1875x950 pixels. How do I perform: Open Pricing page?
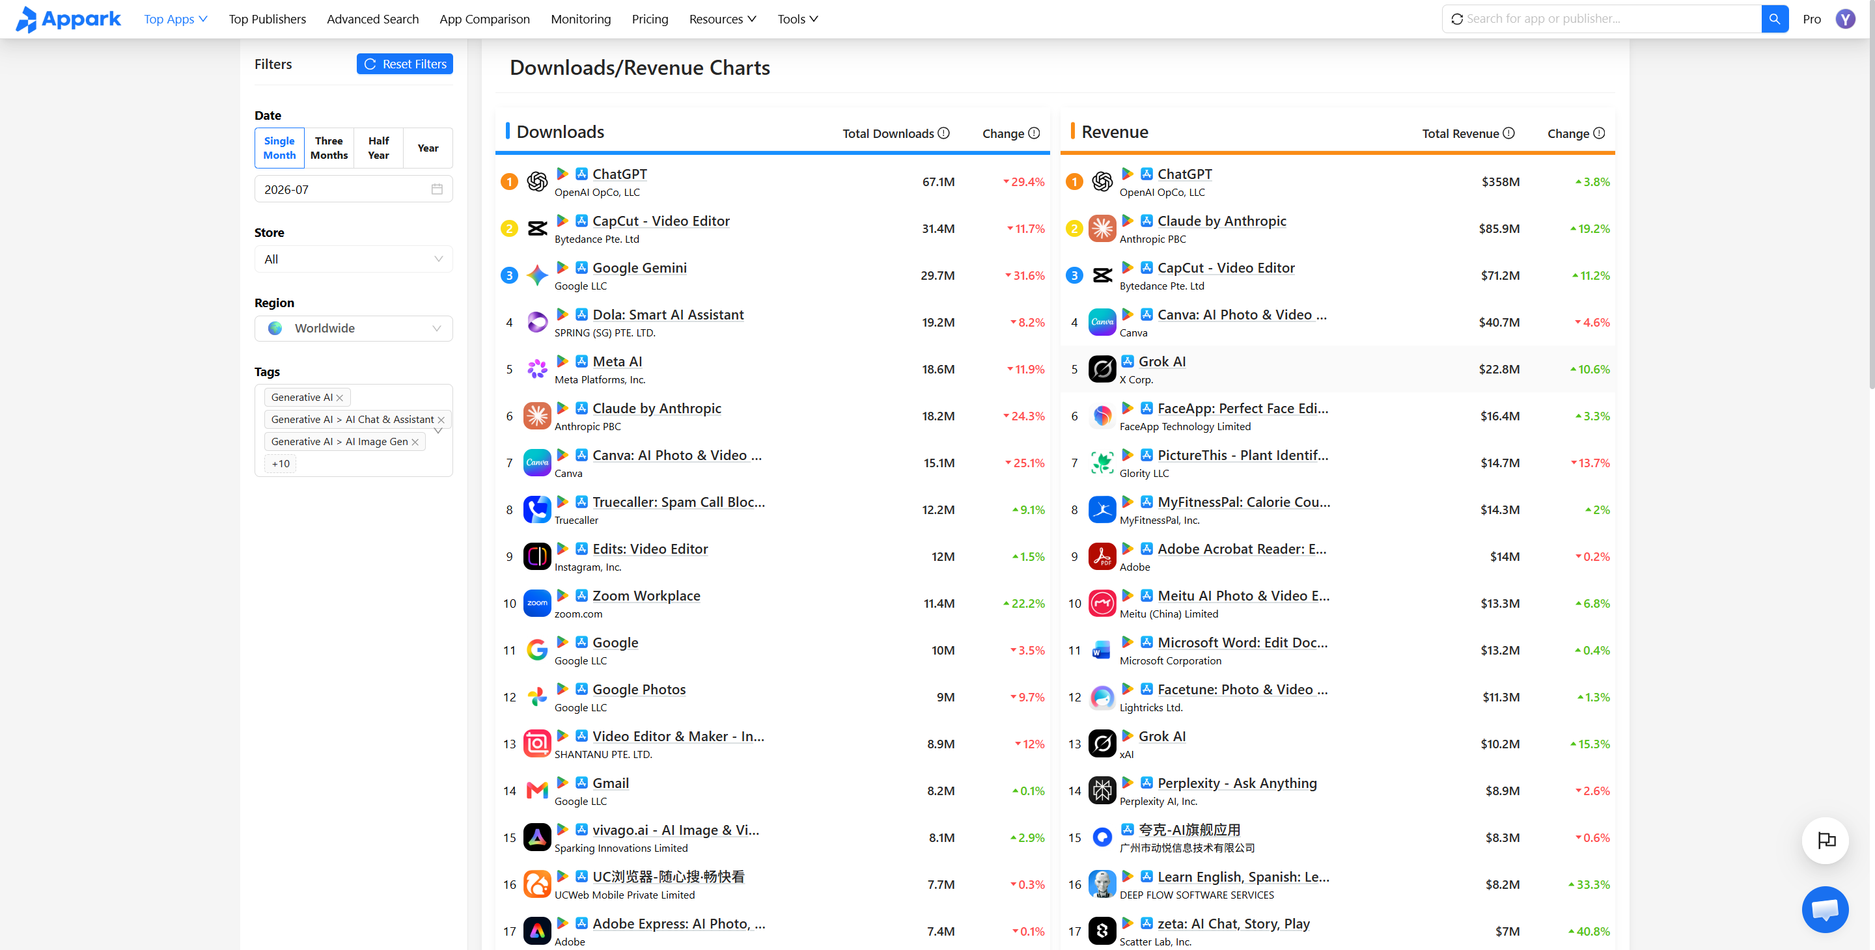650,19
